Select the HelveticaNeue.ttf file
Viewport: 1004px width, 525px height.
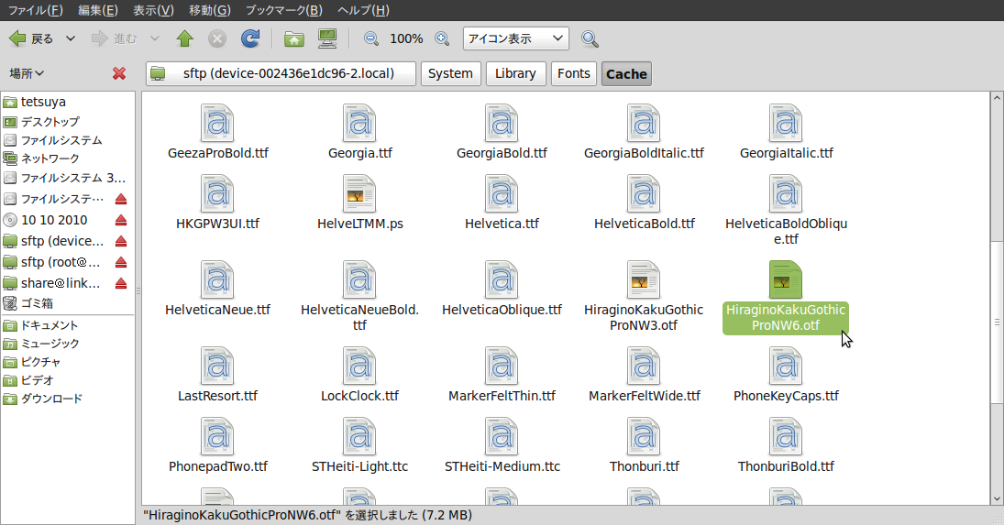pyautogui.click(x=217, y=289)
